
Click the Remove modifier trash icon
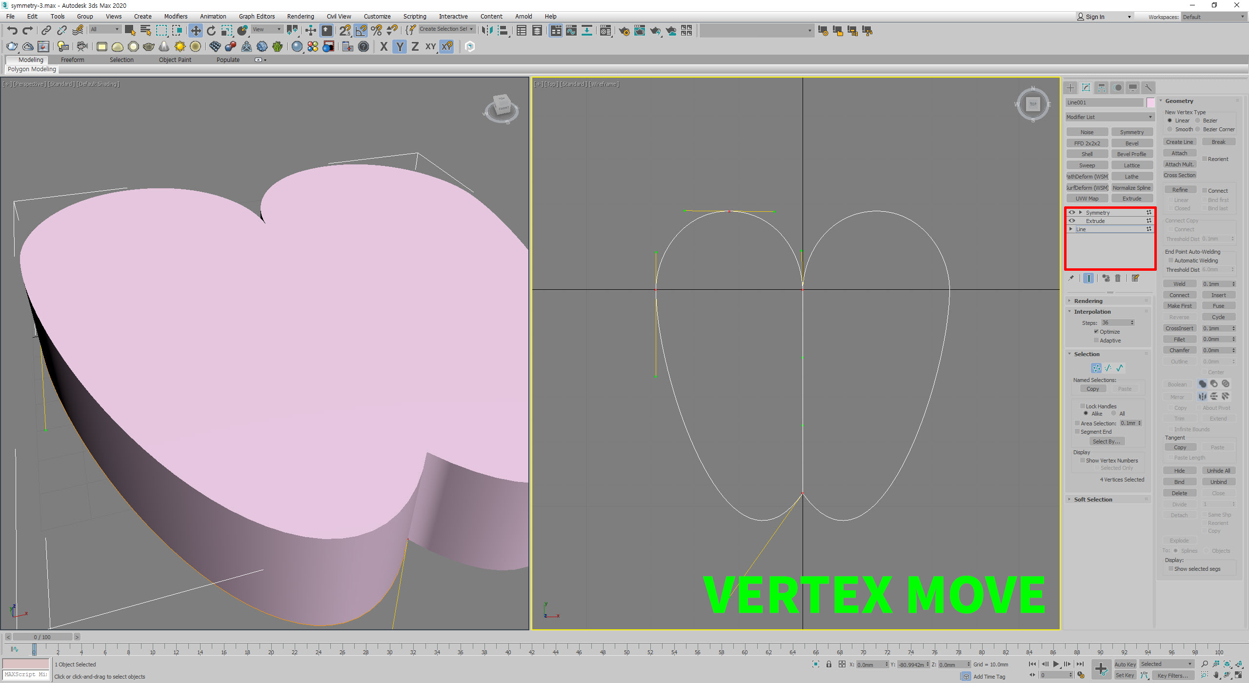tap(1118, 278)
